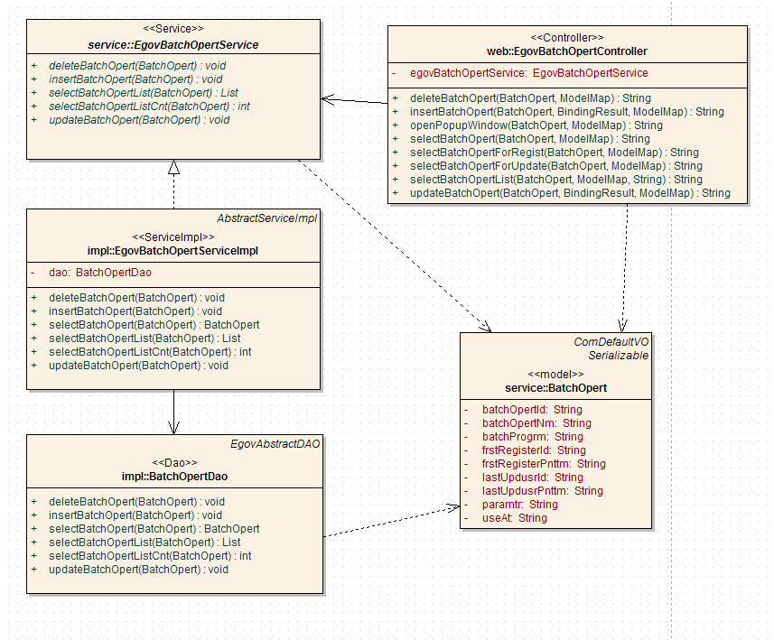This screenshot has width=774, height=640.
Task: Select the selectBatchOpertListCnt method in BatchOpertDao
Action: (150, 556)
